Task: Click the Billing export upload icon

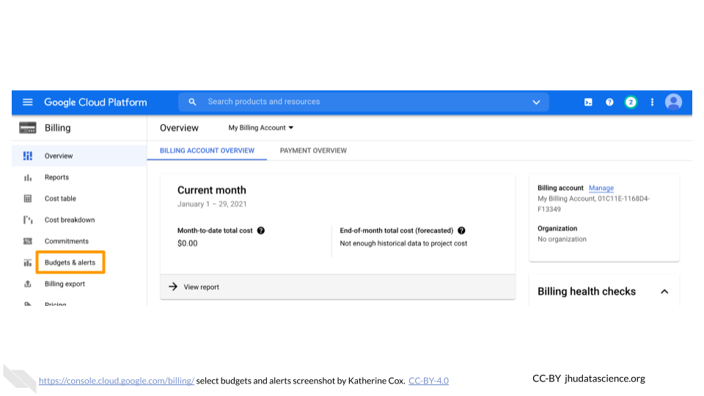Action: point(27,284)
